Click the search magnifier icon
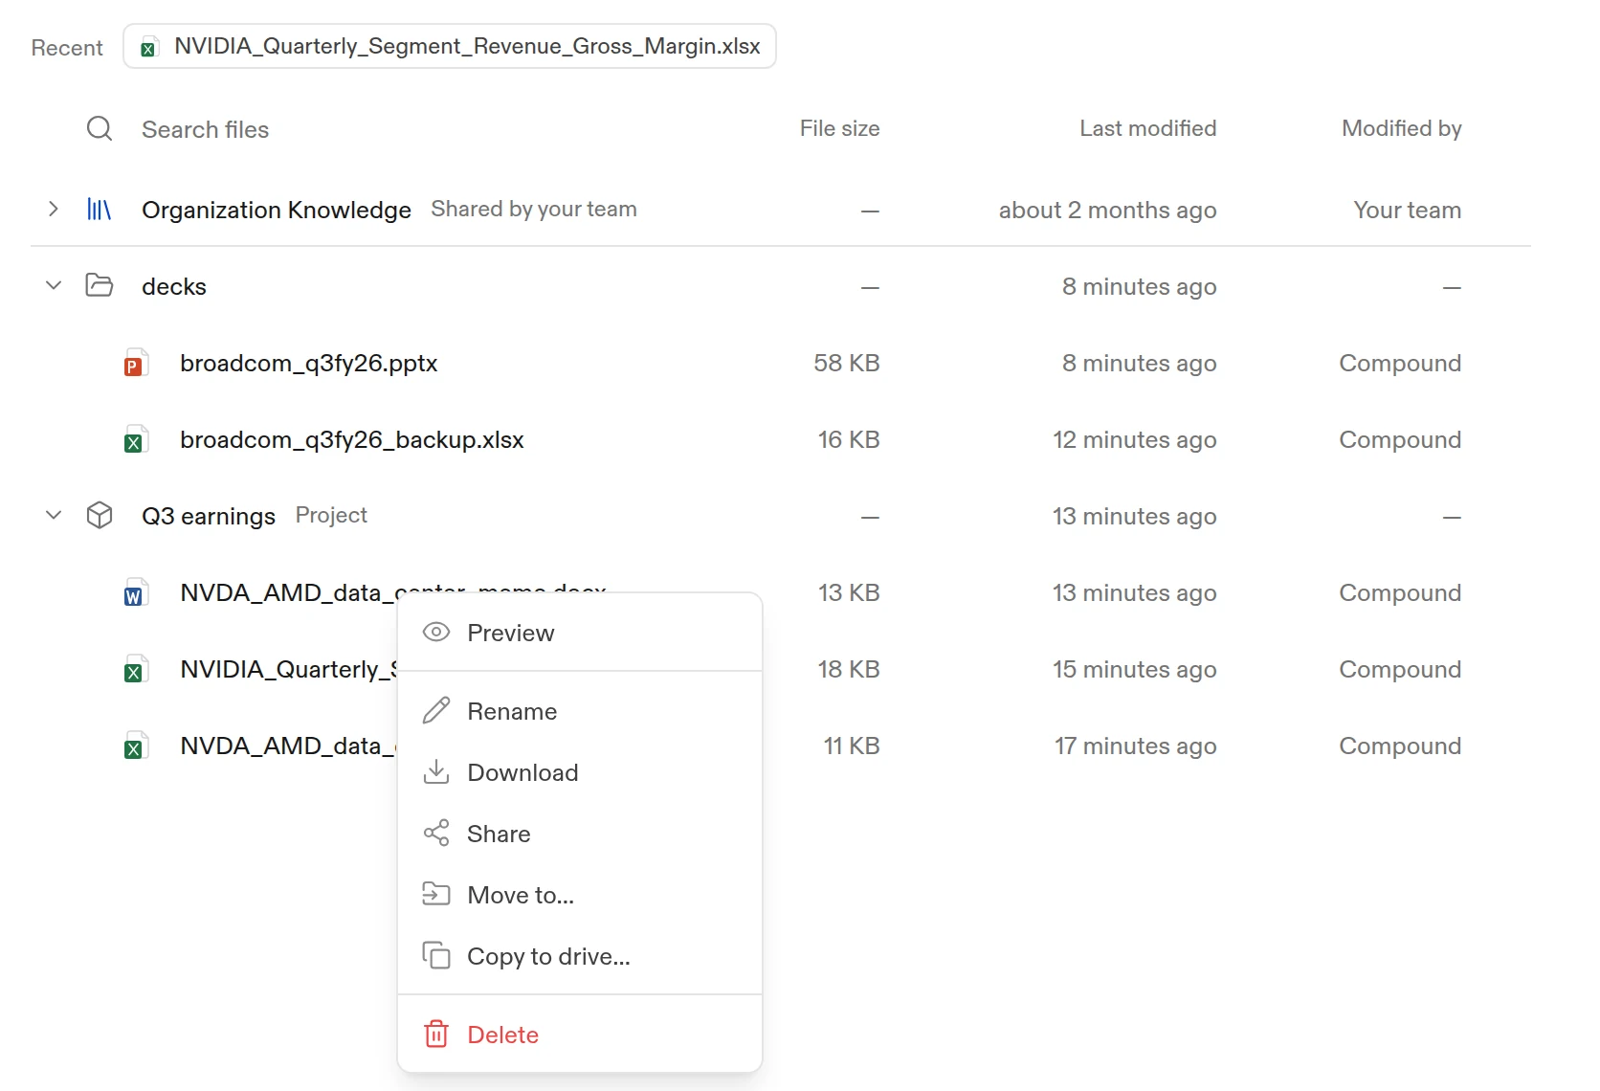Viewport: 1600px width, 1091px height. (100, 128)
